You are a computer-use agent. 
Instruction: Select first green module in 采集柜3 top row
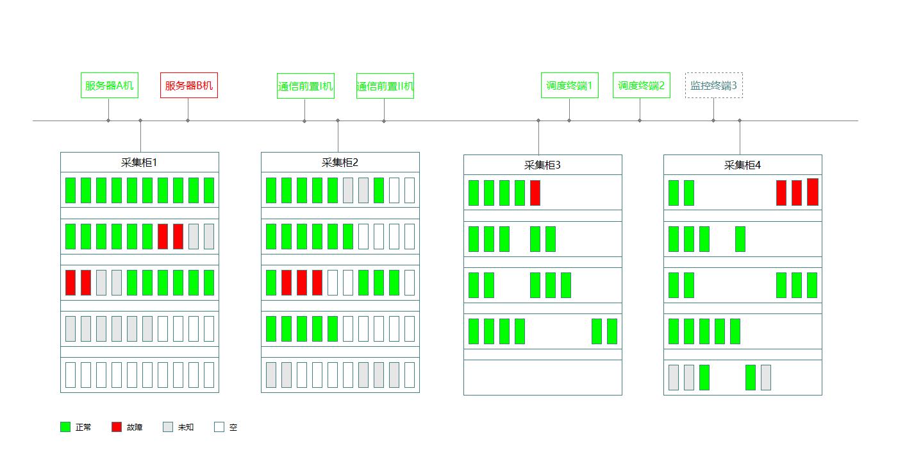coord(474,193)
